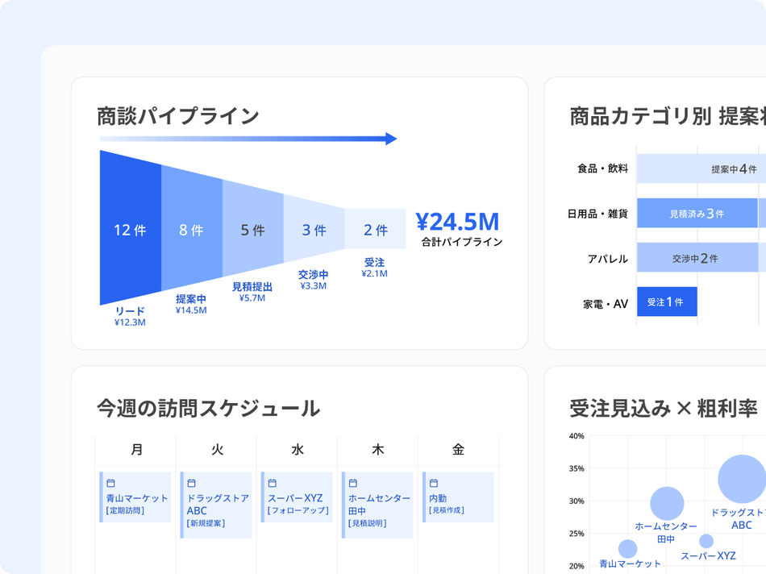Viewport: 766px width, 574px height.
Task: Click the 家電・AV category label
Action: [606, 304]
